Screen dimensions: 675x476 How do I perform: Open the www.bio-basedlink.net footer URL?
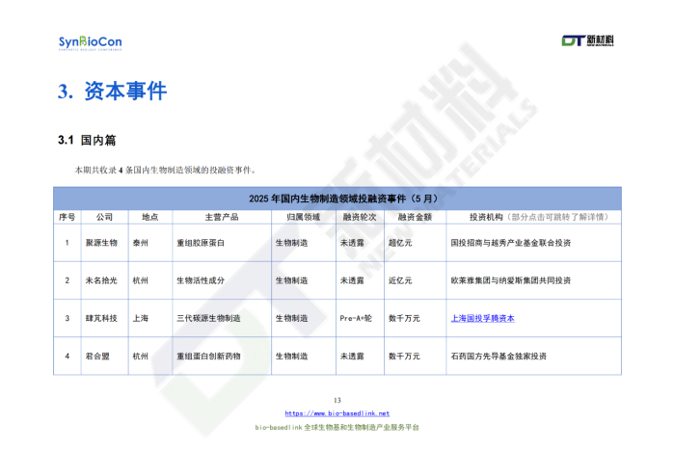point(337,413)
